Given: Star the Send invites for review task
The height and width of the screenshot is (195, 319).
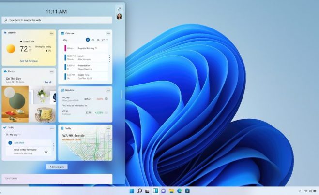Looking at the screenshot, I should pyautogui.click(x=46, y=151).
